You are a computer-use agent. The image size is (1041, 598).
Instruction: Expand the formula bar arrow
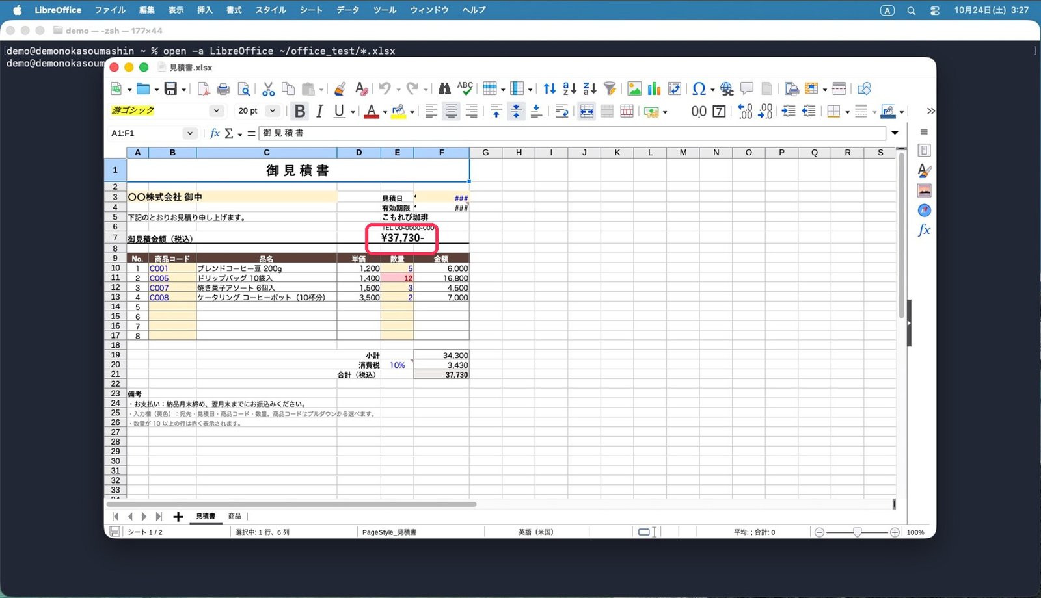pos(895,133)
